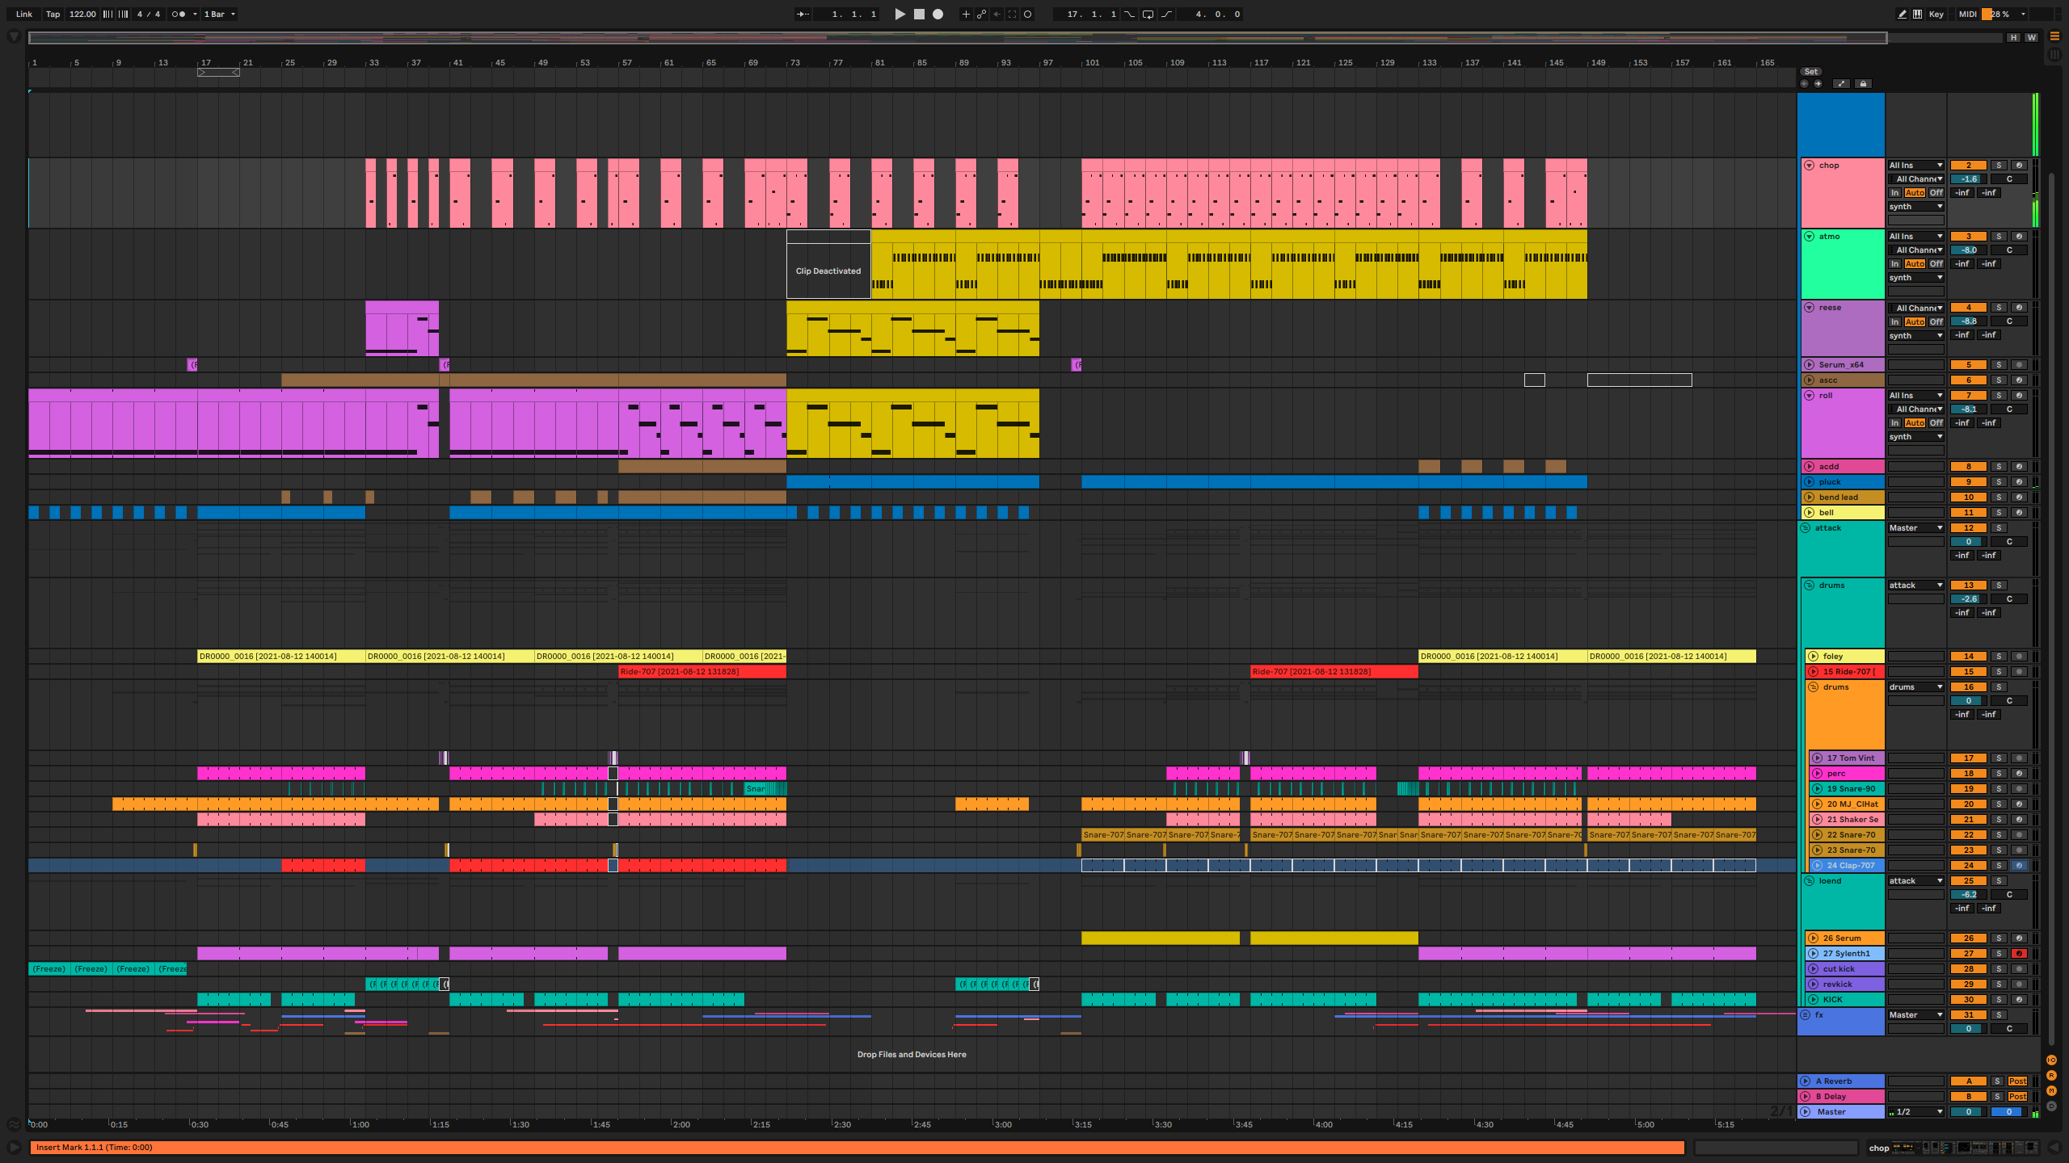Collapse the chop track
Screen dimensions: 2069x1163
[x=1810, y=166]
